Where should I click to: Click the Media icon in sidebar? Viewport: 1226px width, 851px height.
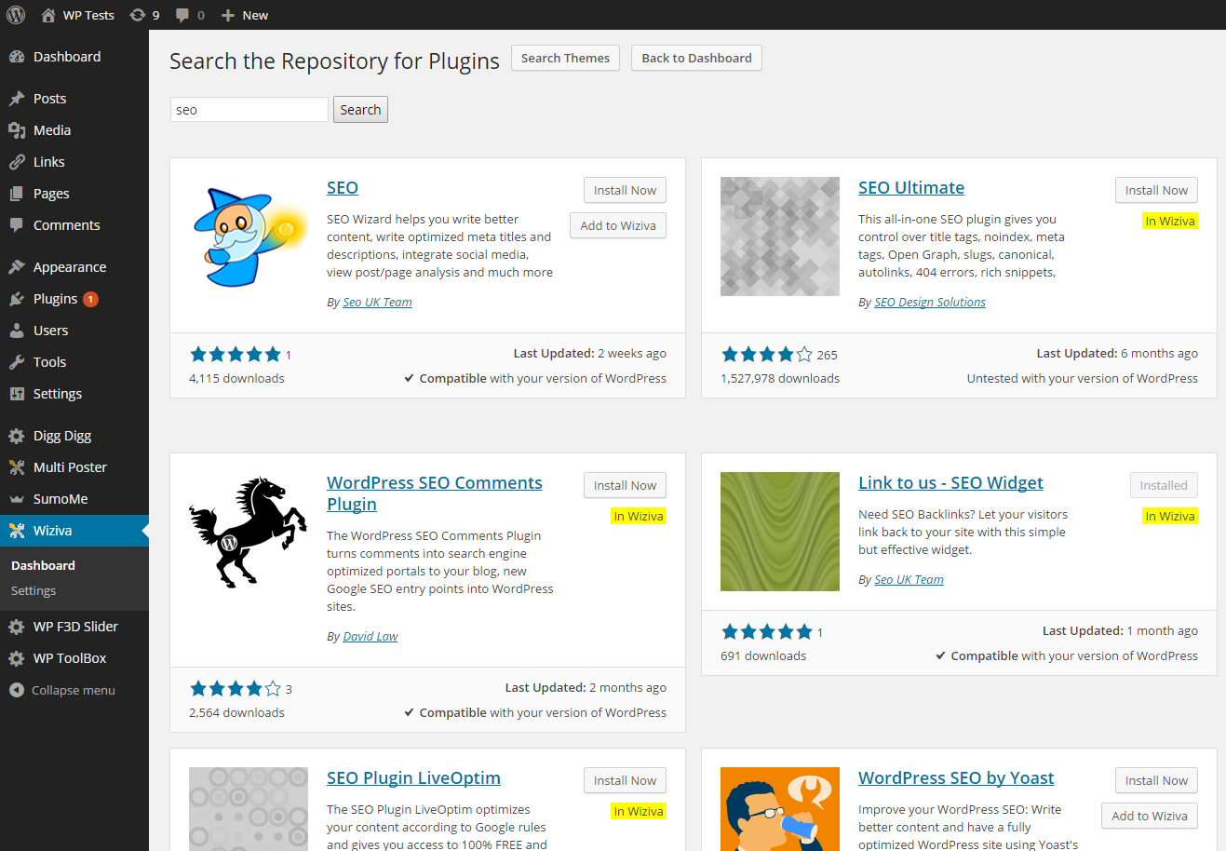click(17, 130)
